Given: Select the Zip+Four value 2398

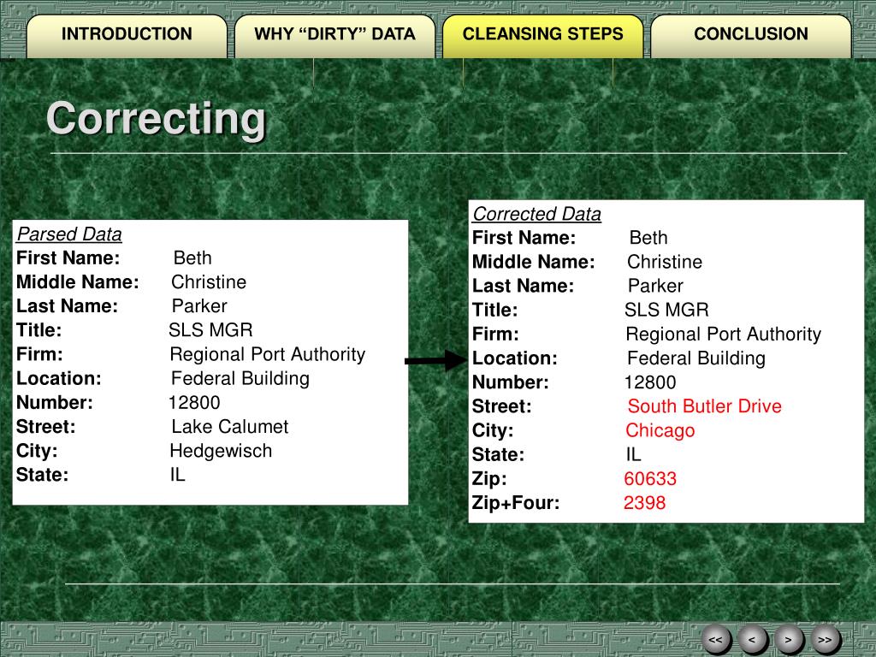Looking at the screenshot, I should [x=645, y=503].
